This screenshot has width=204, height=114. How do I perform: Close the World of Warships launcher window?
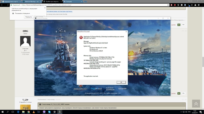(168, 18)
